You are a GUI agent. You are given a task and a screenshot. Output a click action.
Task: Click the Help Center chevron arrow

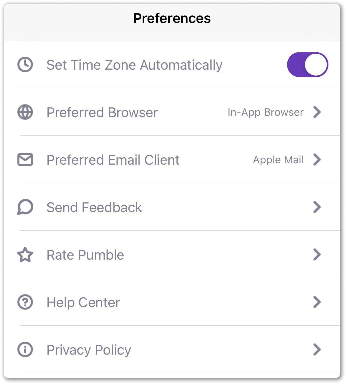click(317, 302)
